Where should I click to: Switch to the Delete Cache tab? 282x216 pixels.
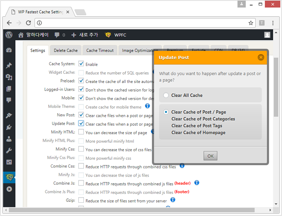coord(66,50)
